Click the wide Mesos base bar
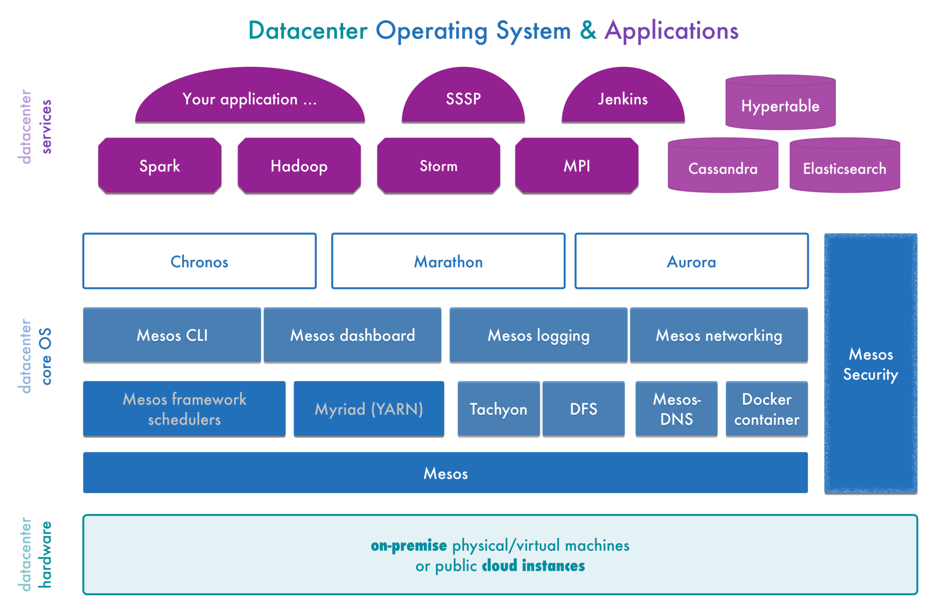928x611 pixels. click(445, 473)
